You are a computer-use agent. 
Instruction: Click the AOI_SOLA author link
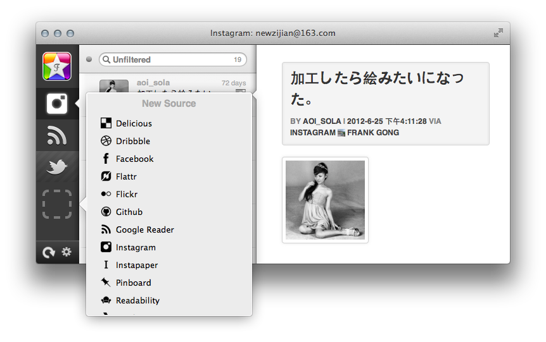coord(322,121)
